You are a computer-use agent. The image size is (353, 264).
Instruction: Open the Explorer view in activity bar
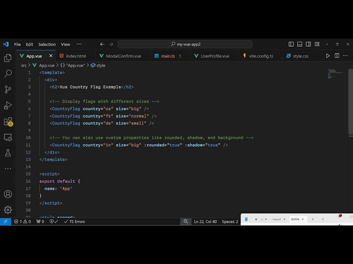[8, 58]
